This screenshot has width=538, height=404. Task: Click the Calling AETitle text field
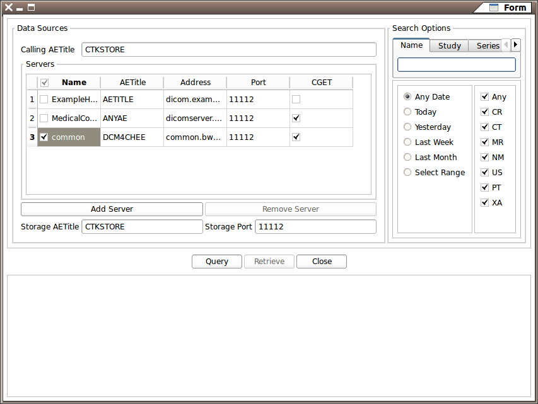tap(228, 50)
